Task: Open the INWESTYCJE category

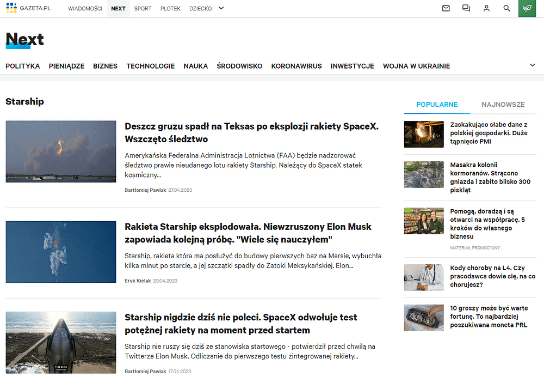Action: point(352,66)
